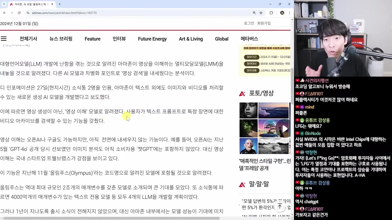Click the 포토/영상 section logo icon
The width and height of the screenshot is (392, 220).
242,93
